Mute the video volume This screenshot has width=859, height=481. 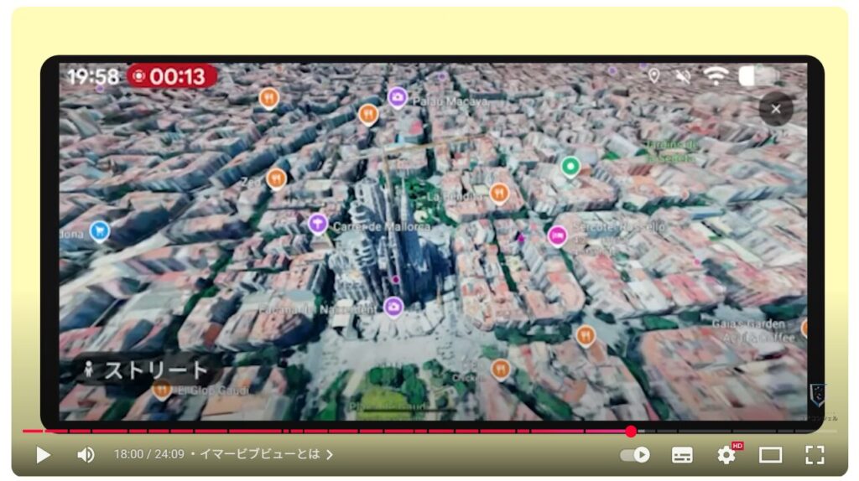(x=86, y=454)
